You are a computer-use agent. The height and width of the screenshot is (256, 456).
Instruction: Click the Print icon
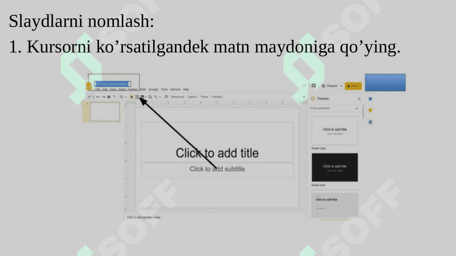click(x=109, y=97)
